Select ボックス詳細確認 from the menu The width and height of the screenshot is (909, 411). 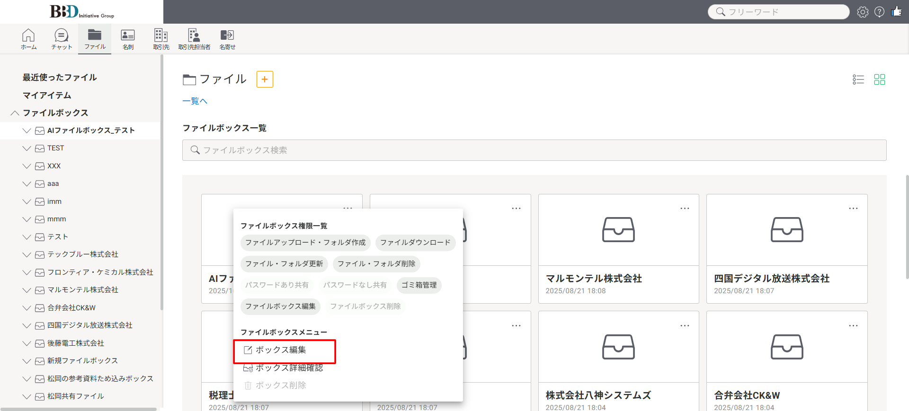[289, 368]
